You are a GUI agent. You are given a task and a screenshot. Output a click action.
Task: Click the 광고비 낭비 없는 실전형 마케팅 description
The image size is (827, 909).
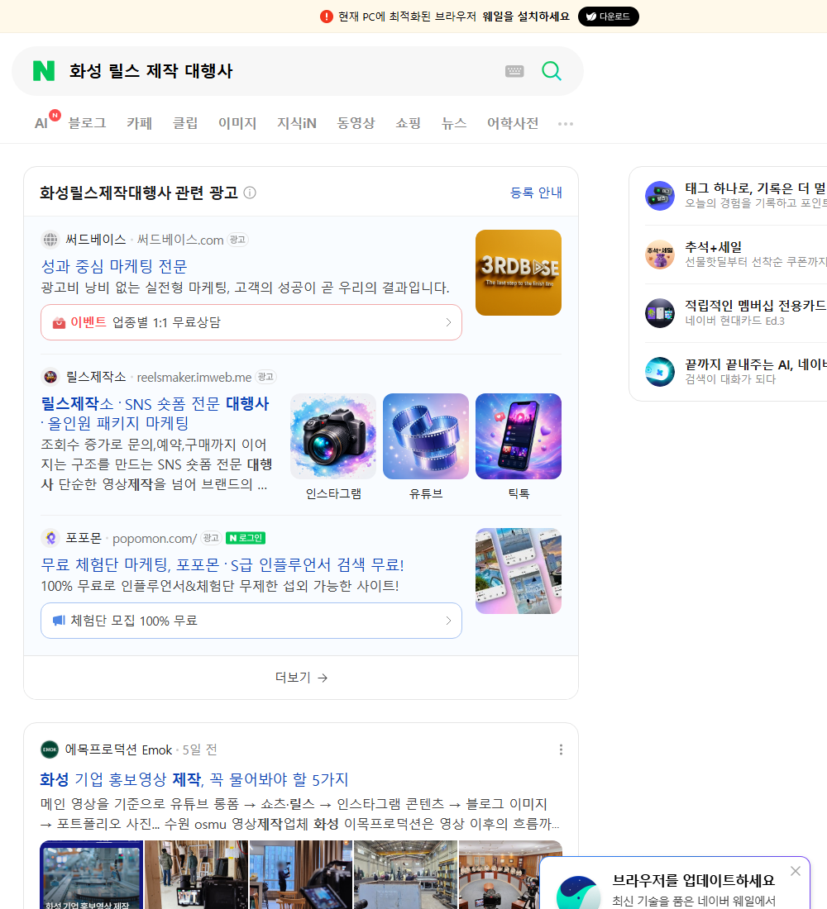[245, 288]
